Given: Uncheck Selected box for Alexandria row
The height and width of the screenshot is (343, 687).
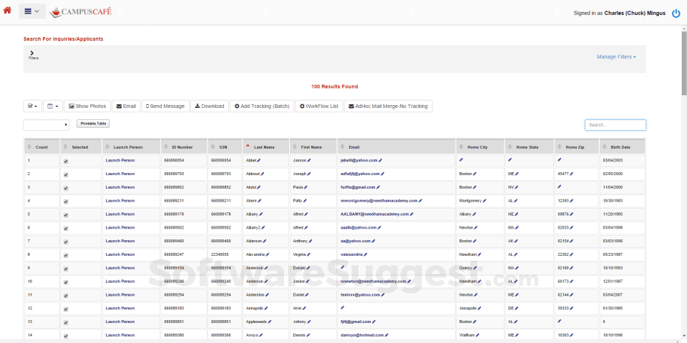Looking at the screenshot, I should 66,256.
